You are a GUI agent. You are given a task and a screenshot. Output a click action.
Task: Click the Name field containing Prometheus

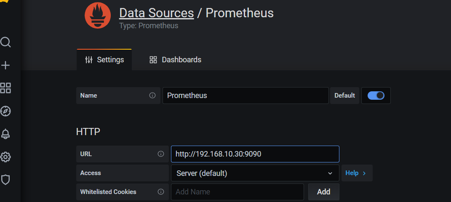coord(246,96)
